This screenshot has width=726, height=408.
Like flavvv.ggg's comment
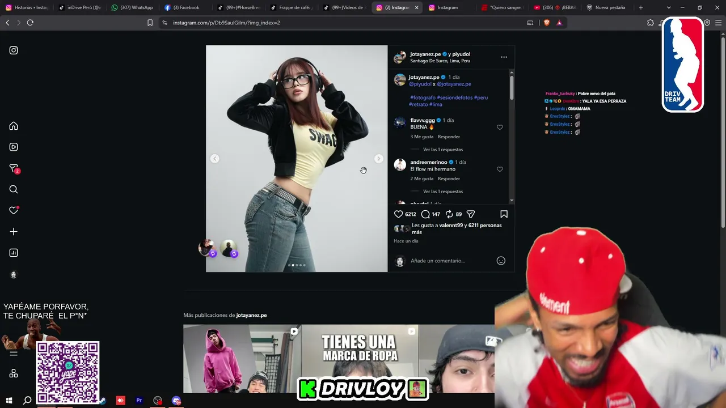coord(500,127)
